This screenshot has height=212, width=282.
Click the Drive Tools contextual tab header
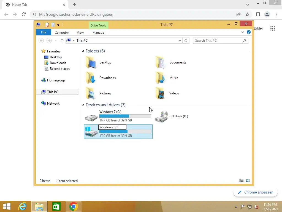click(x=98, y=25)
